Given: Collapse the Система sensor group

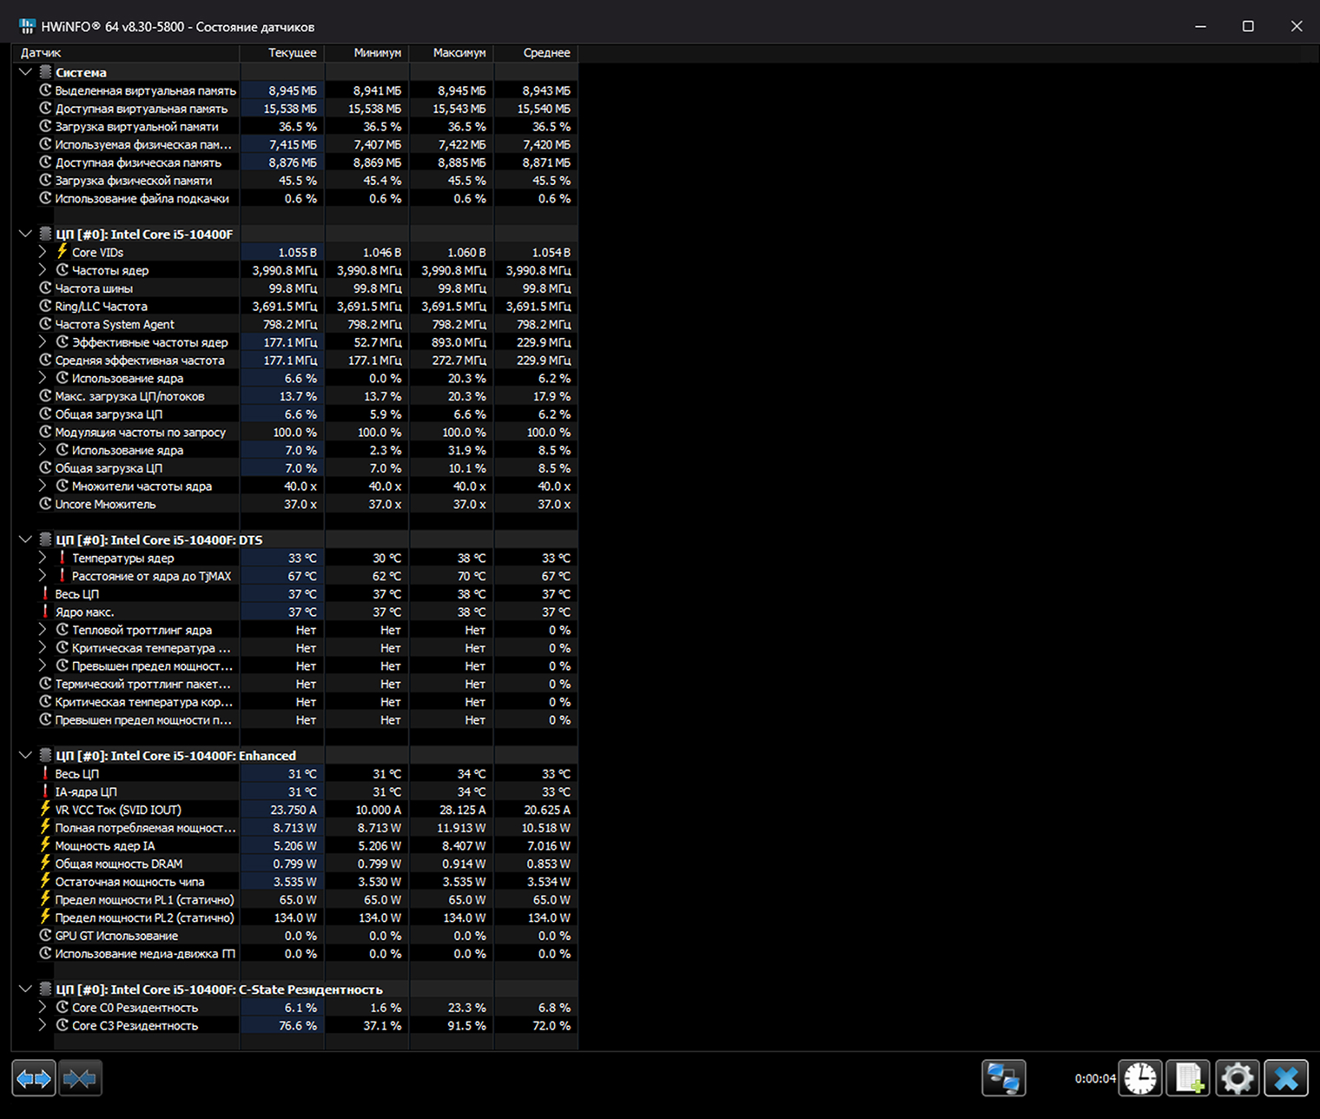Looking at the screenshot, I should [x=25, y=72].
